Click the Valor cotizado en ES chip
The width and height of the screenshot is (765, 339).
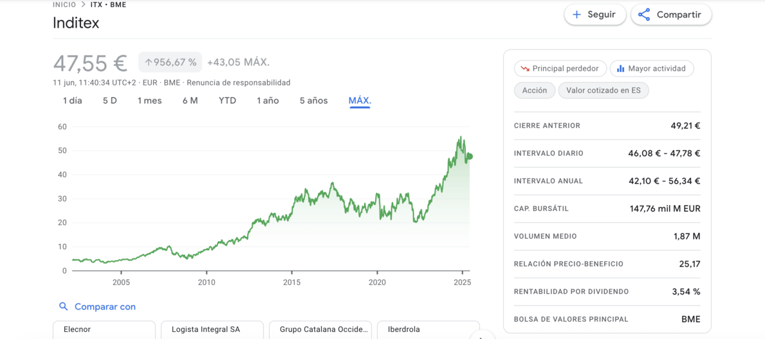pos(604,90)
